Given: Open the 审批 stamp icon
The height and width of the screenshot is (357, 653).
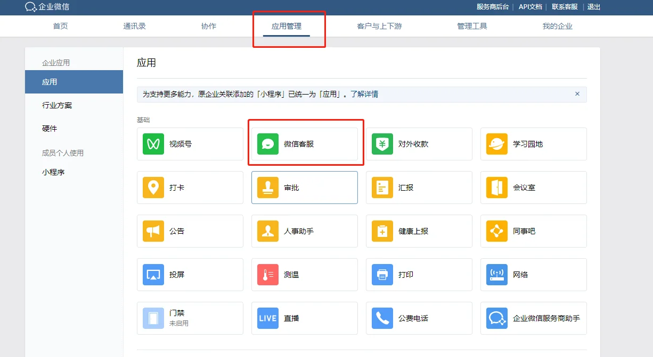Looking at the screenshot, I should [268, 188].
